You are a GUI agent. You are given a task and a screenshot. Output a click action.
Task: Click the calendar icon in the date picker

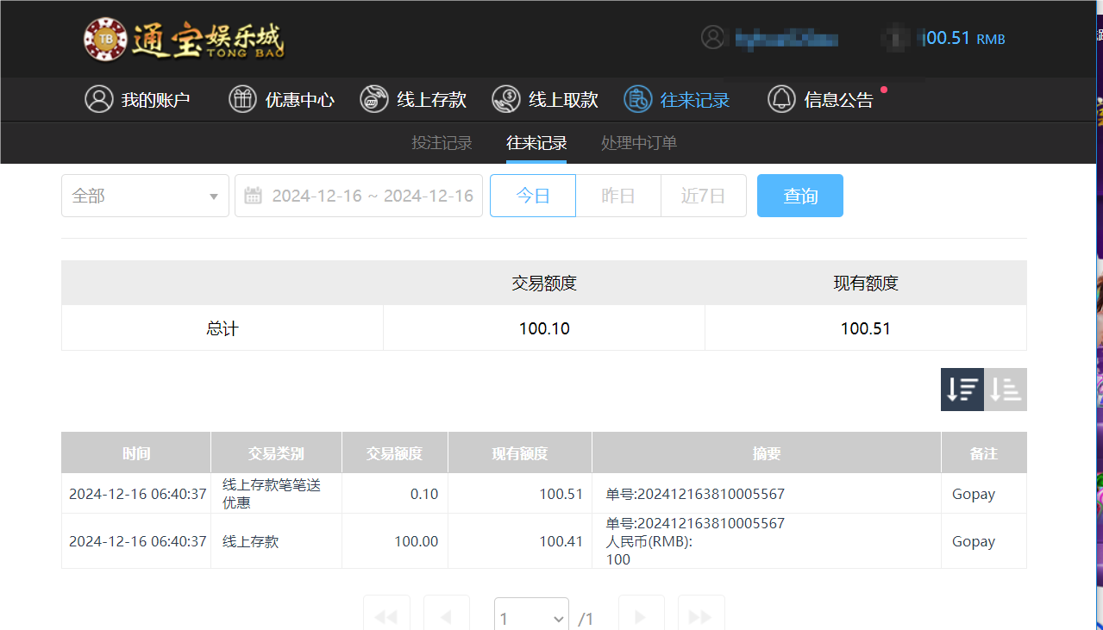click(x=253, y=196)
